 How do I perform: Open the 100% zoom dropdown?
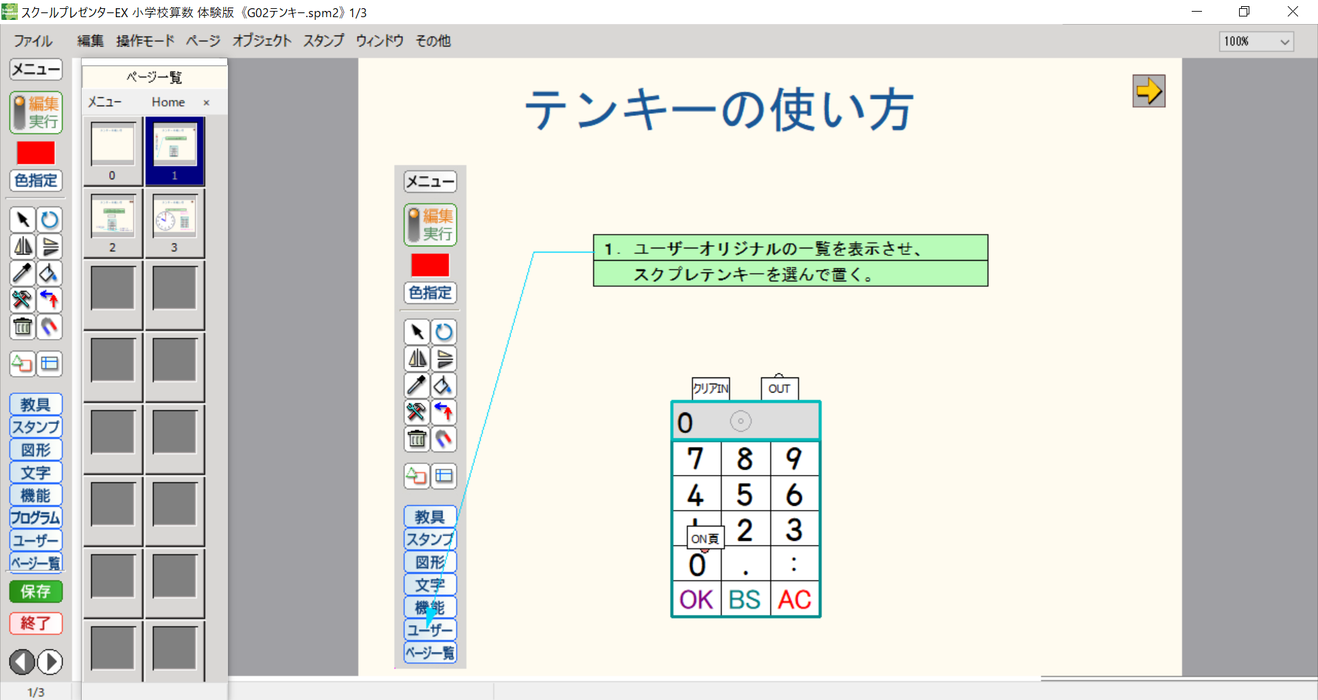coord(1256,41)
